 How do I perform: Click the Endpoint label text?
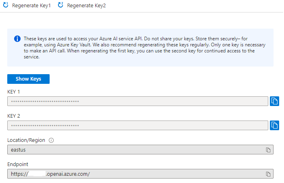18,164
